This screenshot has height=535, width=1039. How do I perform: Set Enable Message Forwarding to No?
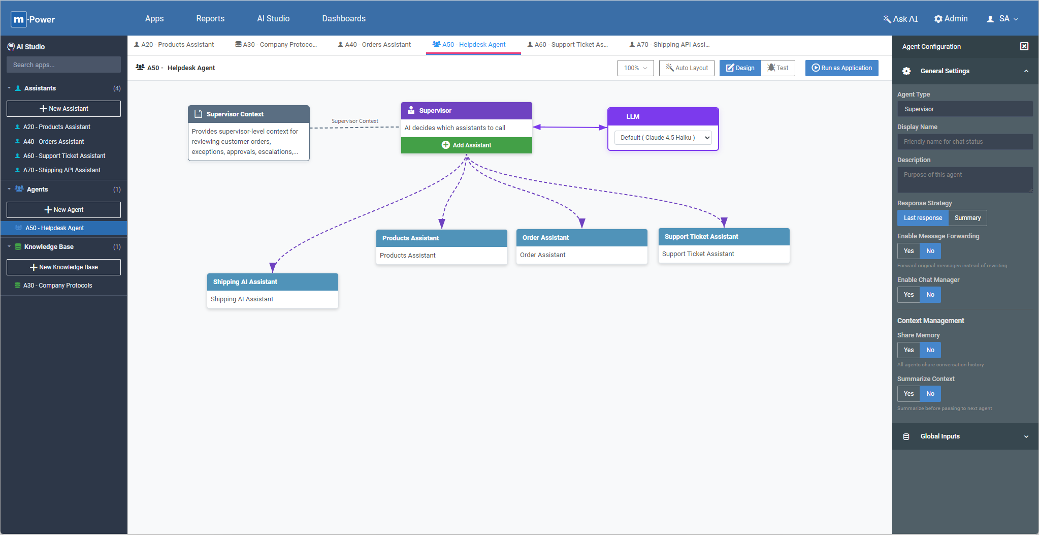tap(930, 251)
